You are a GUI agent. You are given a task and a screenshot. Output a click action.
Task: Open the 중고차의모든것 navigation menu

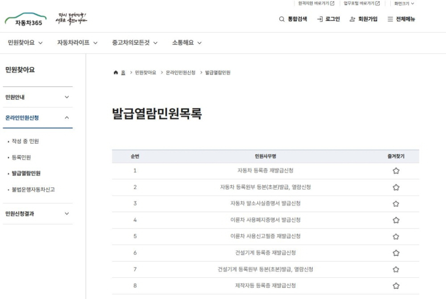pyautogui.click(x=135, y=43)
